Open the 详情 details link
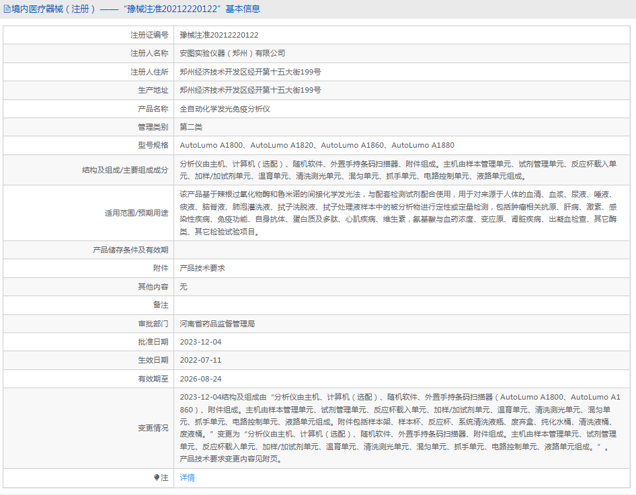This screenshot has height=495, width=636. pyautogui.click(x=187, y=478)
